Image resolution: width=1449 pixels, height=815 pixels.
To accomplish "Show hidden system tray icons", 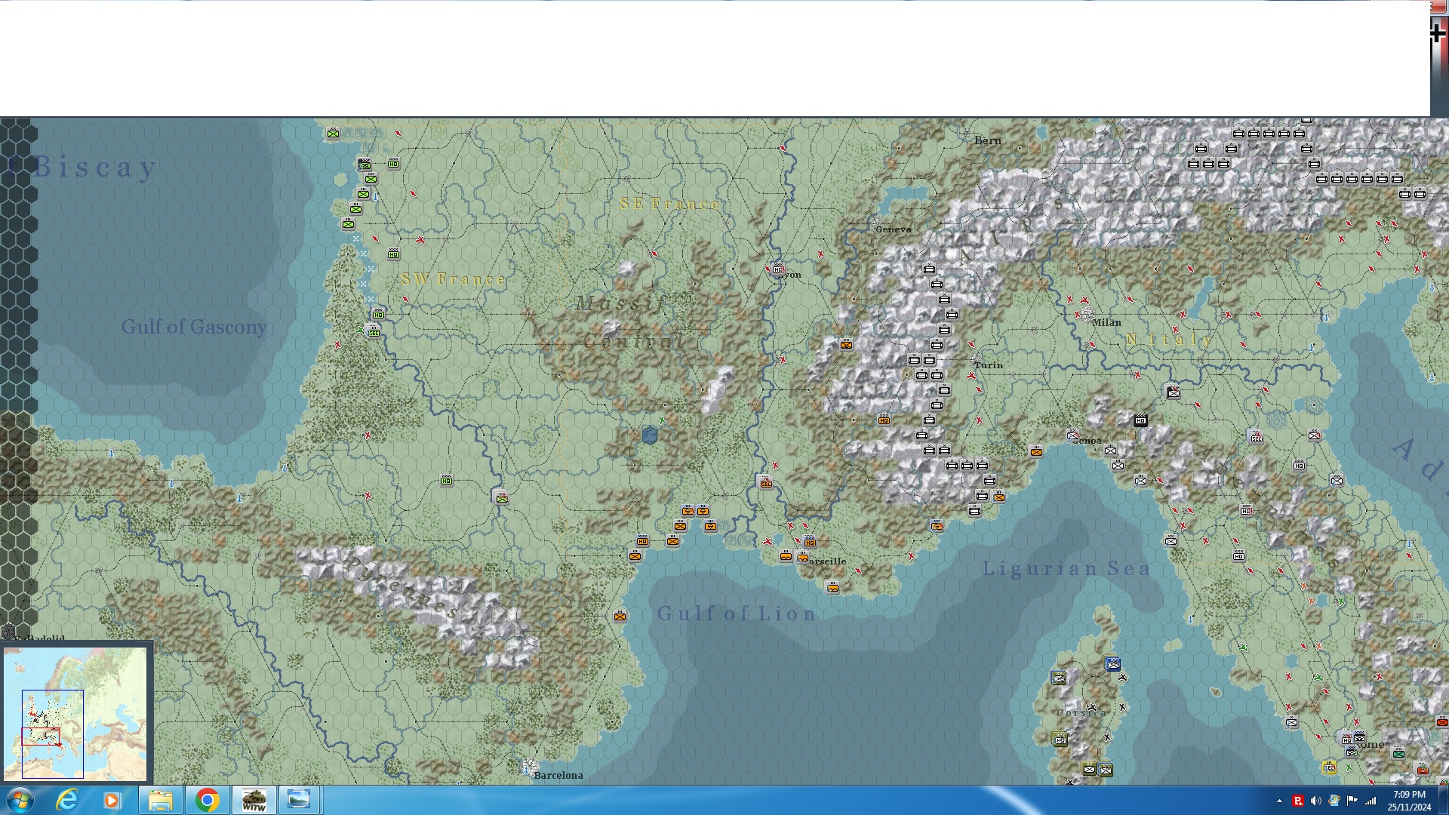I will pos(1279,801).
